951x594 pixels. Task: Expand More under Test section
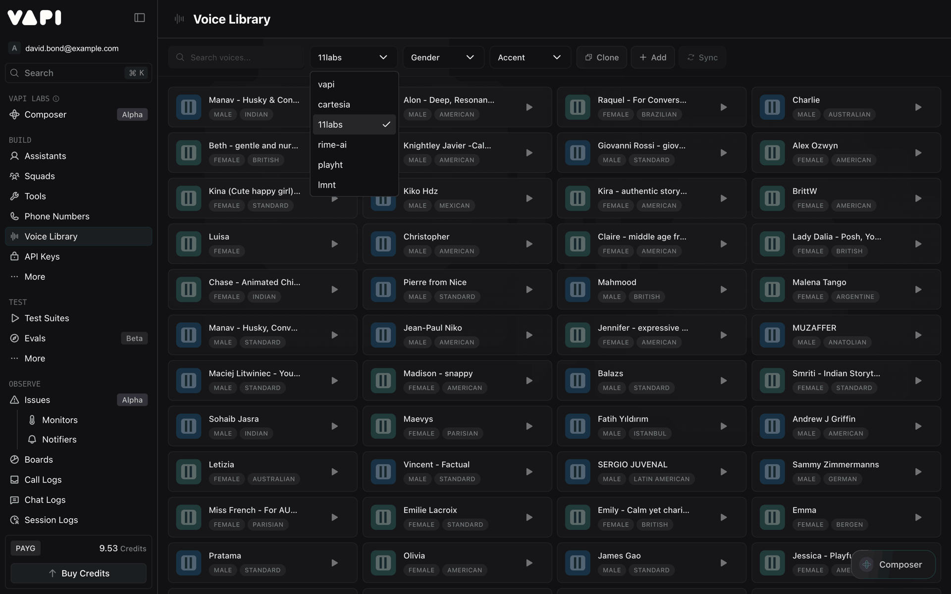[x=79, y=358]
